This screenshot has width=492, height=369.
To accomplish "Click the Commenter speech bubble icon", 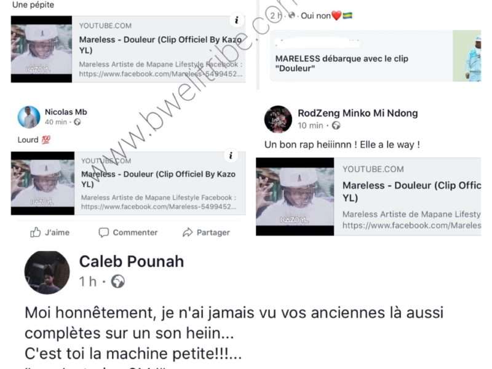I will [x=103, y=232].
